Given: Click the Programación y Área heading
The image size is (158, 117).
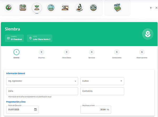Looking at the screenshot, I should pyautogui.click(x=16, y=102).
